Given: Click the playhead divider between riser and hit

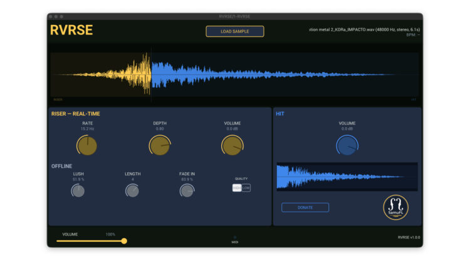Looking at the screenshot, I should pyautogui.click(x=151, y=75).
